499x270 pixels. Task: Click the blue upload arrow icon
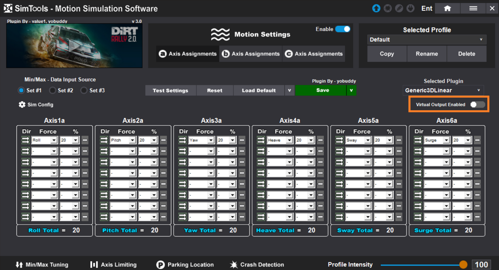click(376, 8)
